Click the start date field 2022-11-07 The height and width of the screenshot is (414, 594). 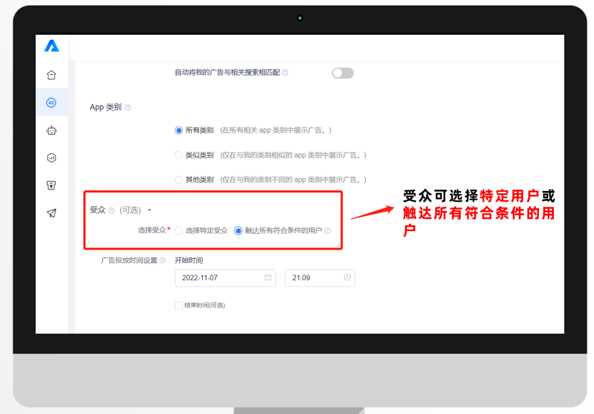(225, 278)
